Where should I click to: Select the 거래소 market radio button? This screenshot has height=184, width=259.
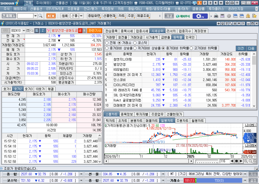pyautogui.click(x=119, y=43)
